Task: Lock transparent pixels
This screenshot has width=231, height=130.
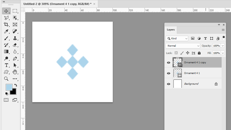Action: coord(176,53)
